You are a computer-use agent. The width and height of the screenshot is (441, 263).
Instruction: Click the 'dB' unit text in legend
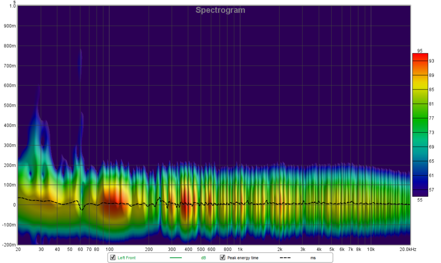203,258
